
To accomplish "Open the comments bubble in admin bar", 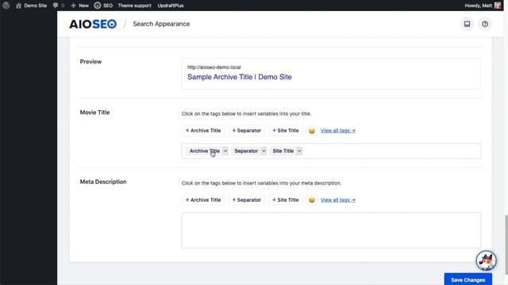I will [58, 6].
